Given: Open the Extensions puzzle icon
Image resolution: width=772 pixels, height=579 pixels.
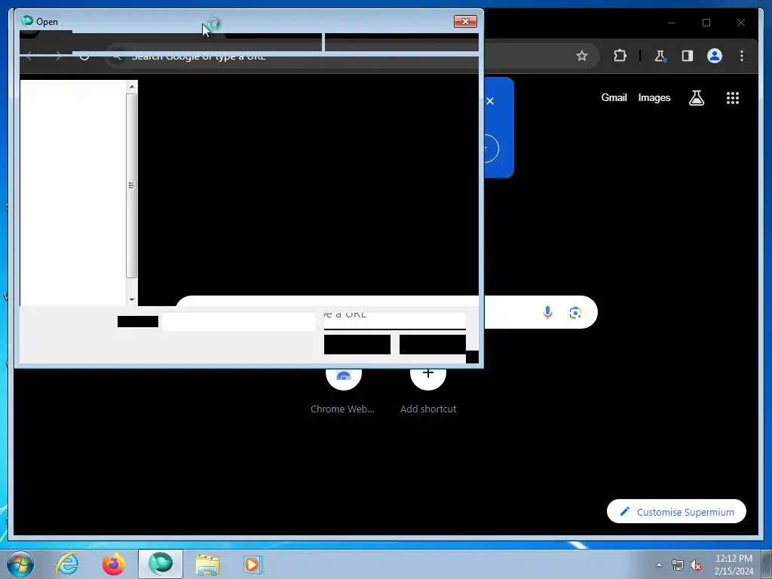Looking at the screenshot, I should click(620, 56).
